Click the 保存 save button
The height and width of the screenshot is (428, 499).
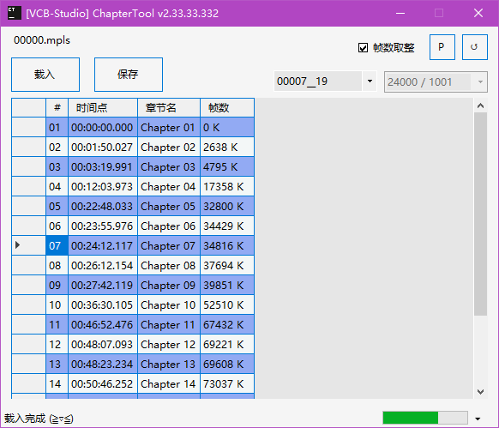(x=129, y=75)
